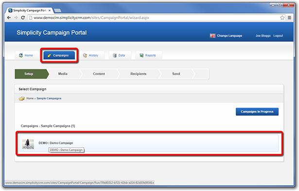Click the UK flag language icon
The image size is (299, 191).
click(x=212, y=35)
